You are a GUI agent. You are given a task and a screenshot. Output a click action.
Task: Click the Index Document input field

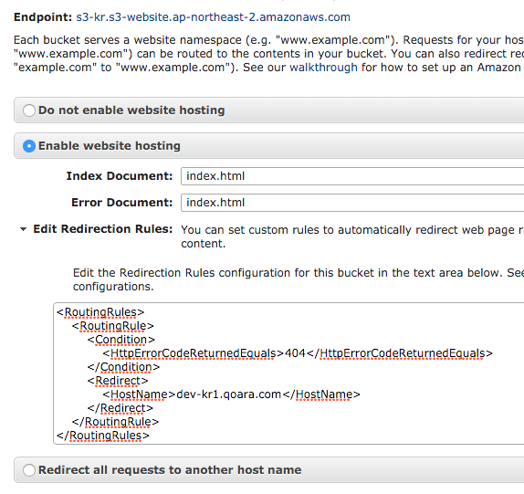click(352, 176)
